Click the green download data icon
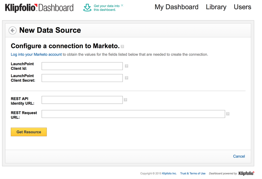 [x=87, y=8]
